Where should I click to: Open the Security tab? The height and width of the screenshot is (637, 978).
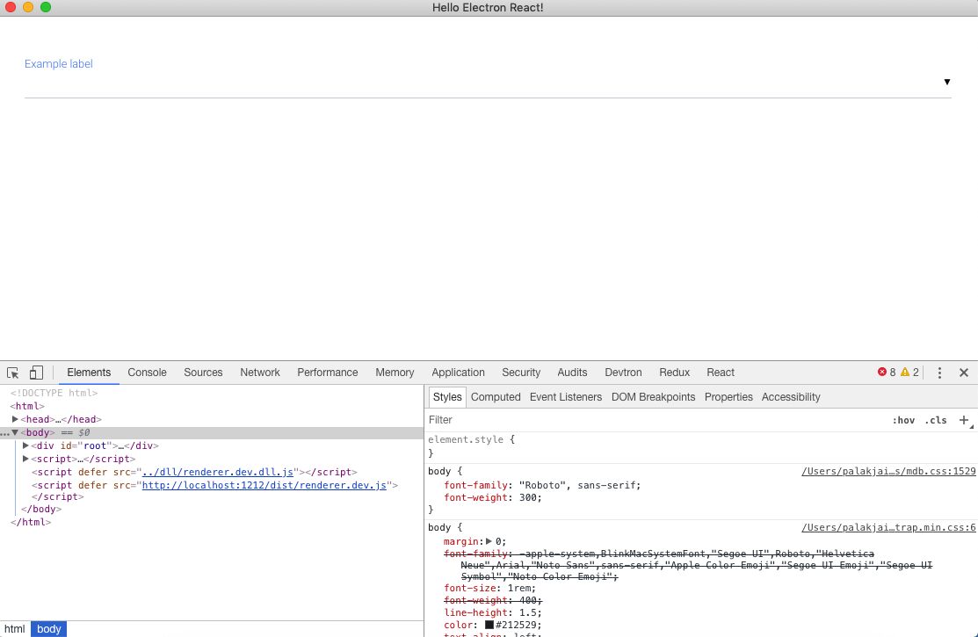(x=521, y=373)
